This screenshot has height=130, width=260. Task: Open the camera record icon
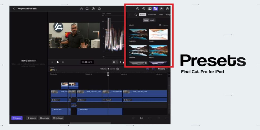coord(87,9)
